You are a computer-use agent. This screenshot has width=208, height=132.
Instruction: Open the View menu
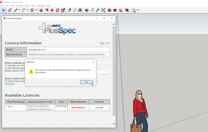click(12, 6)
